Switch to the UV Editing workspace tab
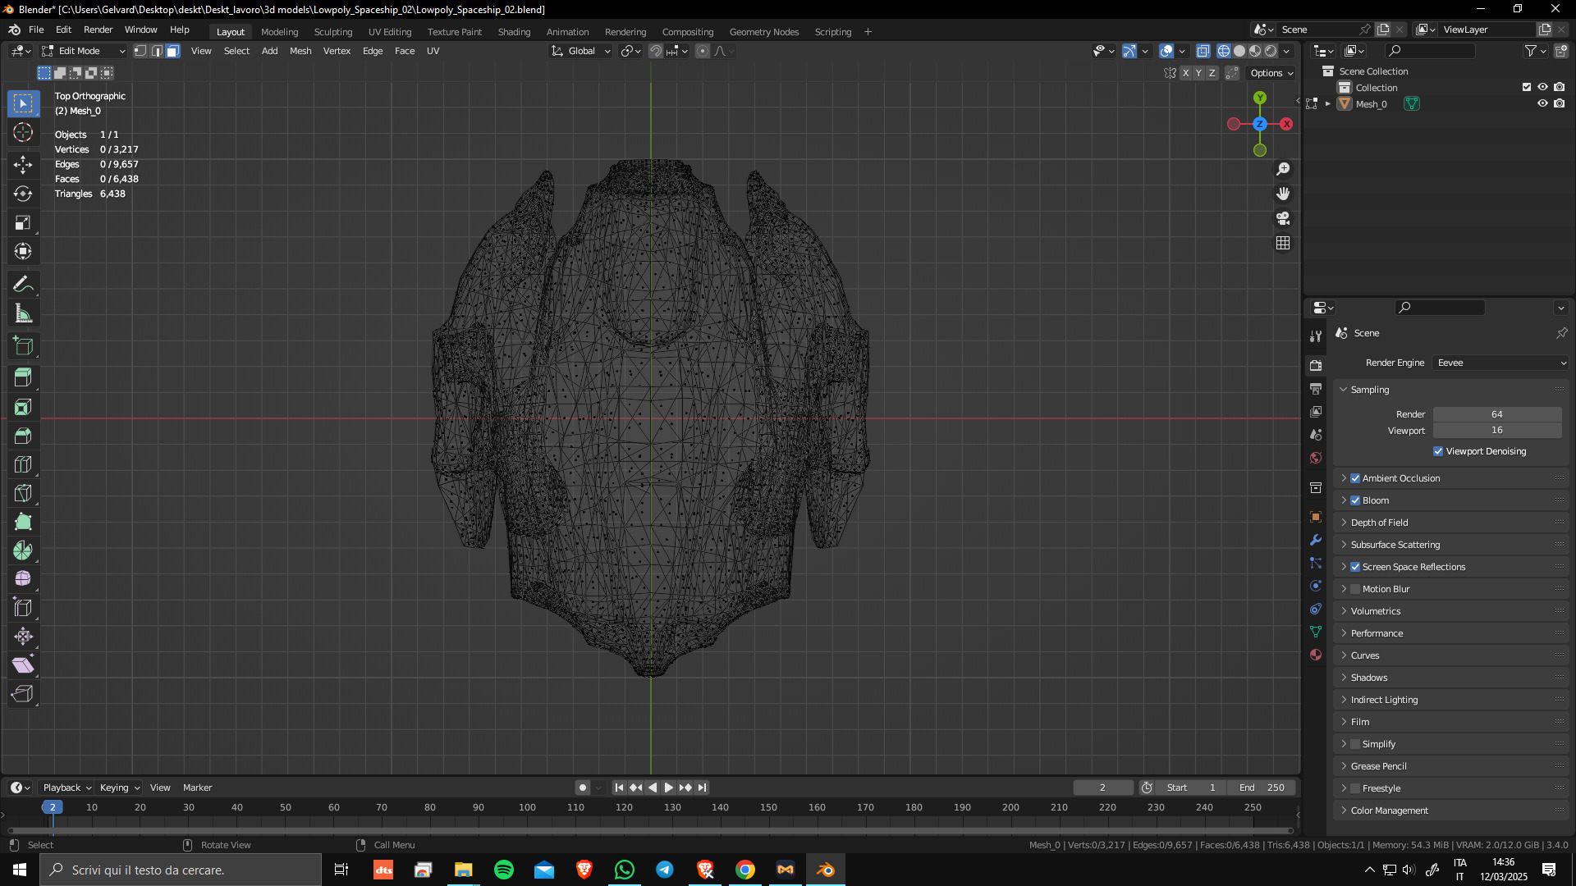The image size is (1576, 886). point(390,32)
